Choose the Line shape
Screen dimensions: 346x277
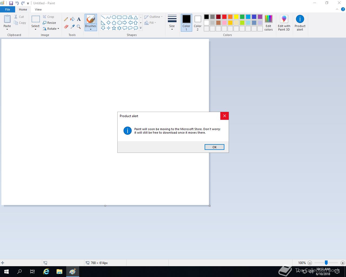(x=103, y=17)
